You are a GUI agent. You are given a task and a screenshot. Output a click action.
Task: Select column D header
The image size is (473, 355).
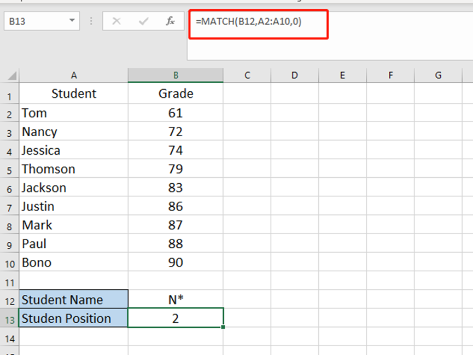[x=295, y=75]
